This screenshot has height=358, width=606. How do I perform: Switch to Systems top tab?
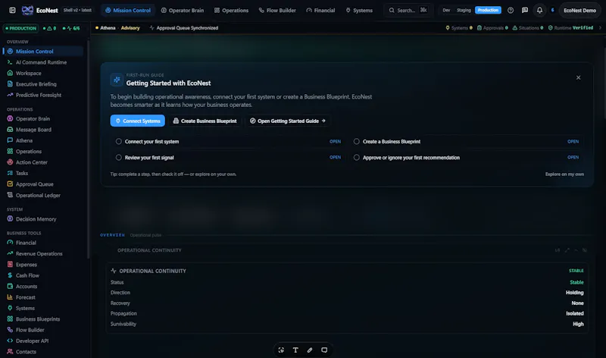359,11
